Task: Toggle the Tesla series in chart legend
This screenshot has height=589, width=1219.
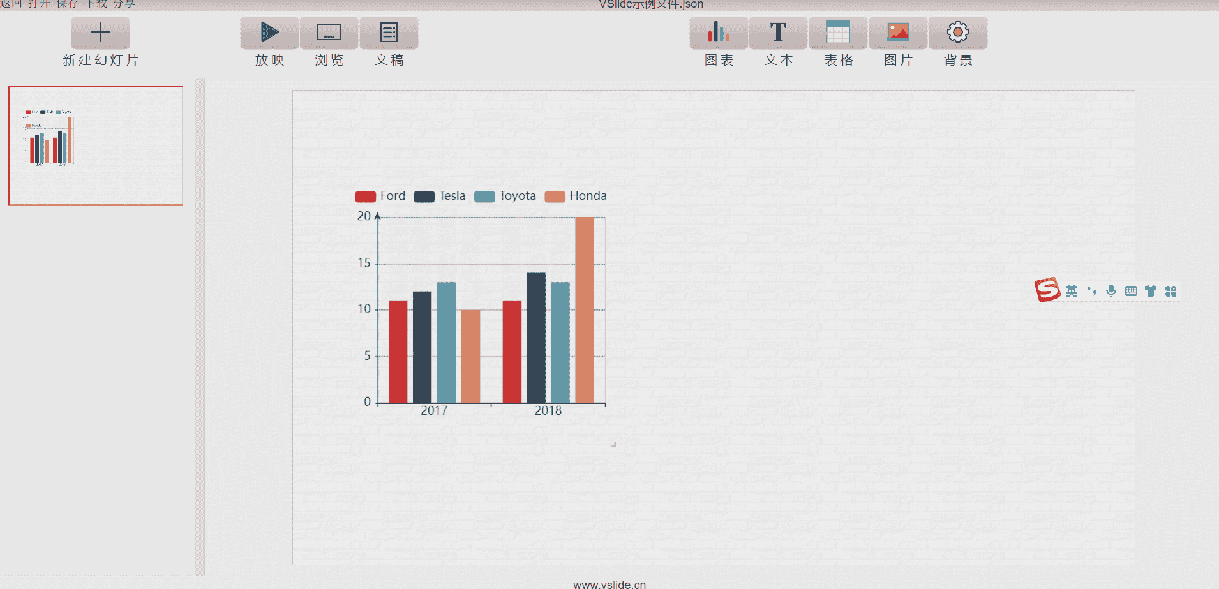Action: point(440,196)
